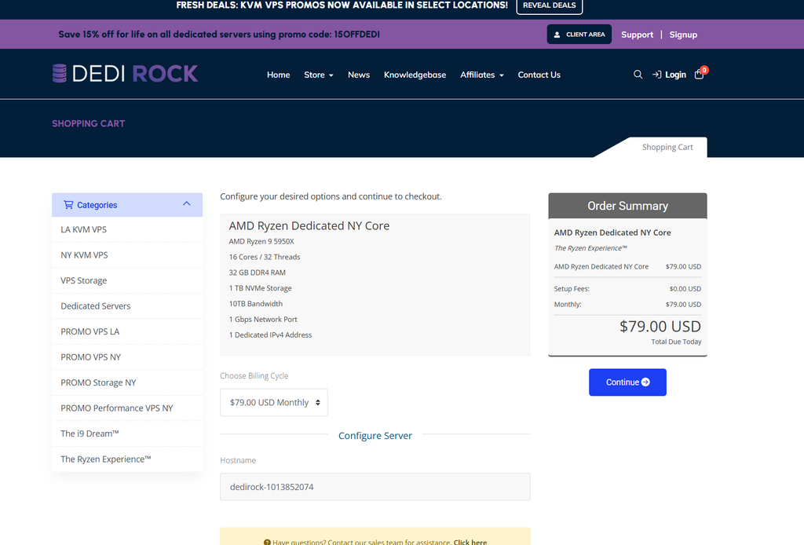The image size is (804, 545).
Task: Select PROMO VPS LA category
Action: (x=127, y=331)
